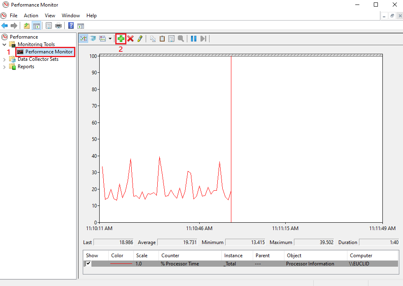Select the % Processor Time counter text
Image resolution: width=403 pixels, height=286 pixels.
point(180,264)
